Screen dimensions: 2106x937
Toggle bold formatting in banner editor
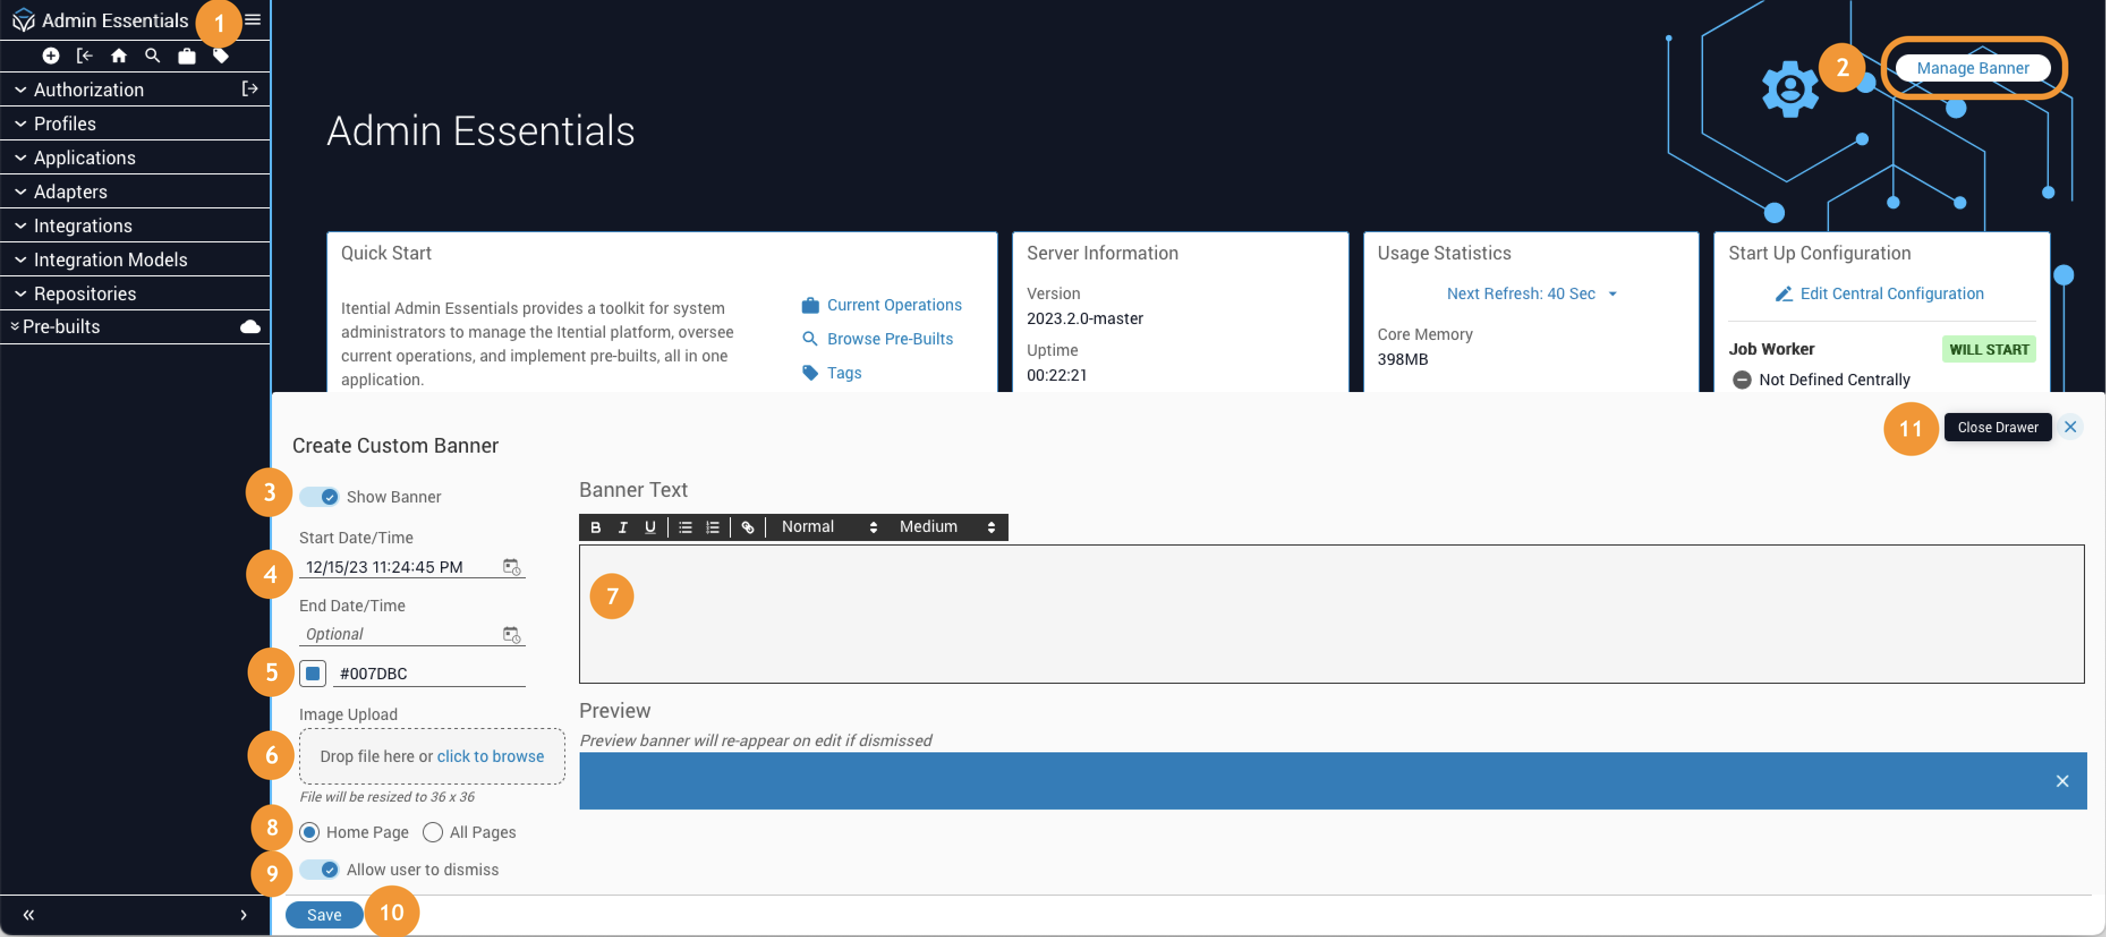(595, 527)
